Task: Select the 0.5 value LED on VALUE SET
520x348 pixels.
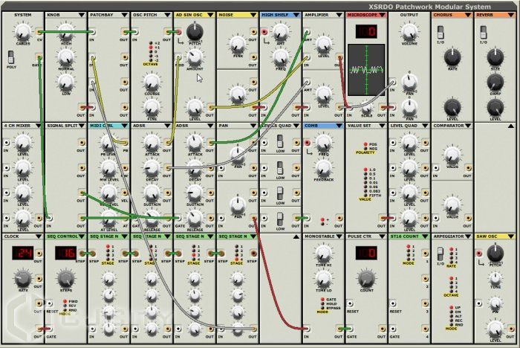Action: pos(365,174)
